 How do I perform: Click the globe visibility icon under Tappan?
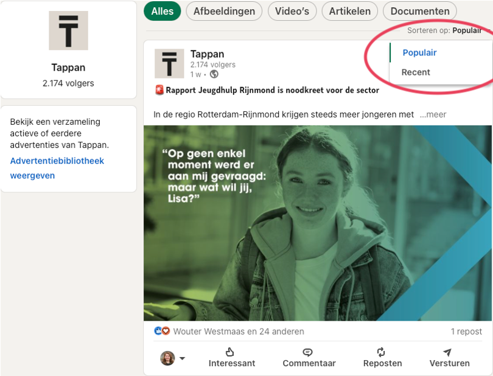[214, 75]
